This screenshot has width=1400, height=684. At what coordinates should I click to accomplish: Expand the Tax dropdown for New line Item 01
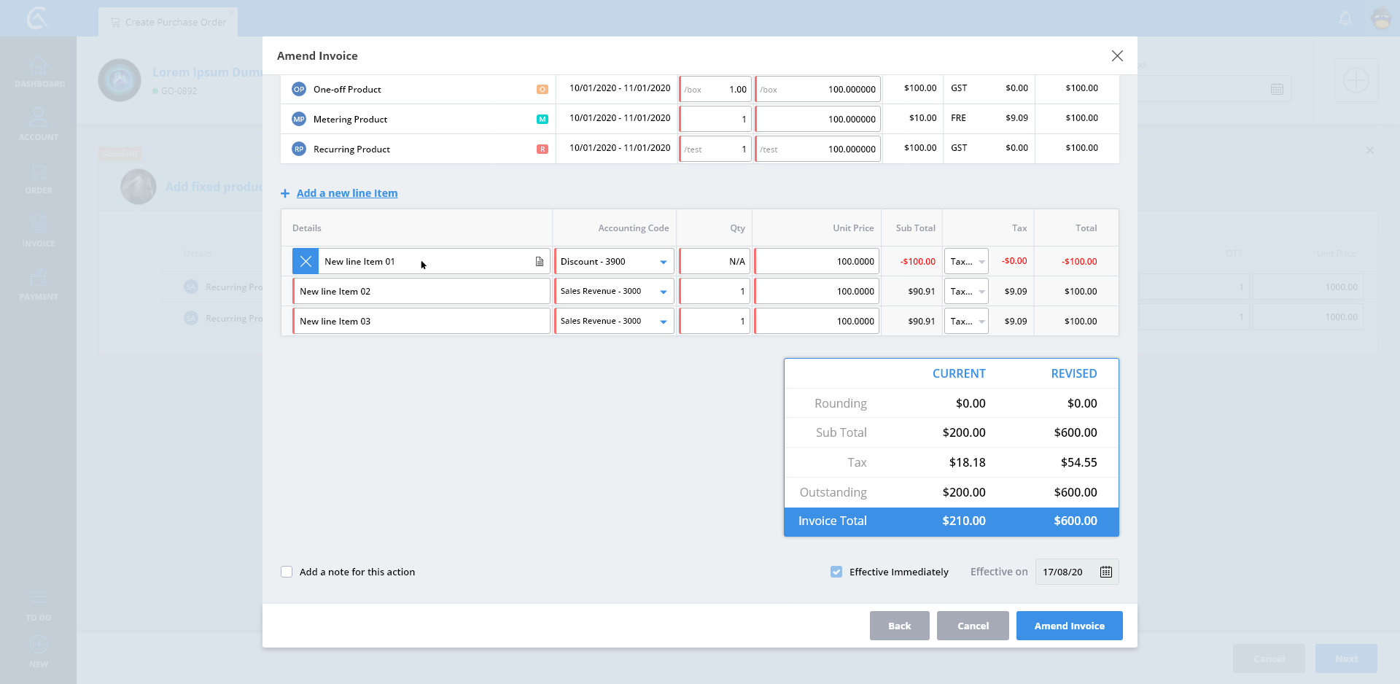981,262
